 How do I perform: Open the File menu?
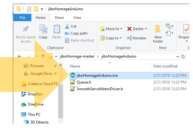[x=23, y=18]
